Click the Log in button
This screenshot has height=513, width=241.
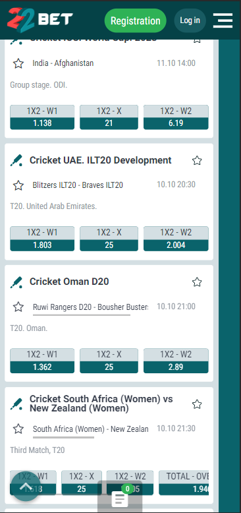(x=190, y=20)
